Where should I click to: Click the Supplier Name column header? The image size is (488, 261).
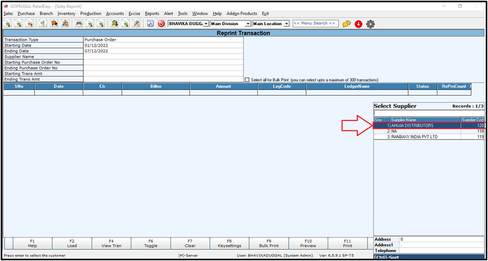click(x=426, y=120)
